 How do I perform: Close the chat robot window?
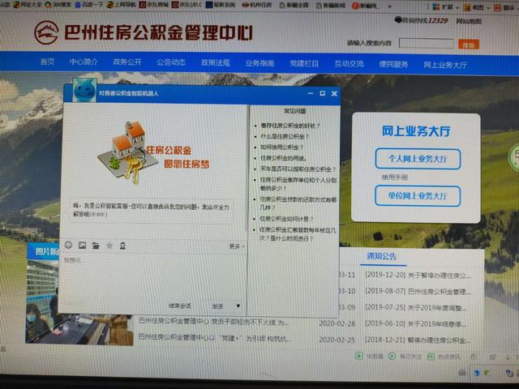pyautogui.click(x=334, y=94)
